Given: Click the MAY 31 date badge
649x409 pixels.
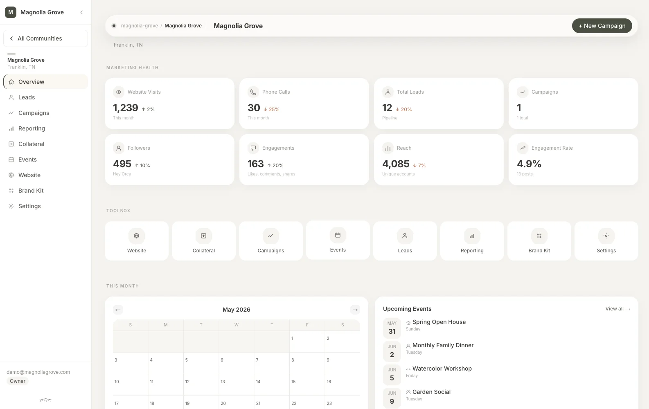Looking at the screenshot, I should (x=392, y=328).
